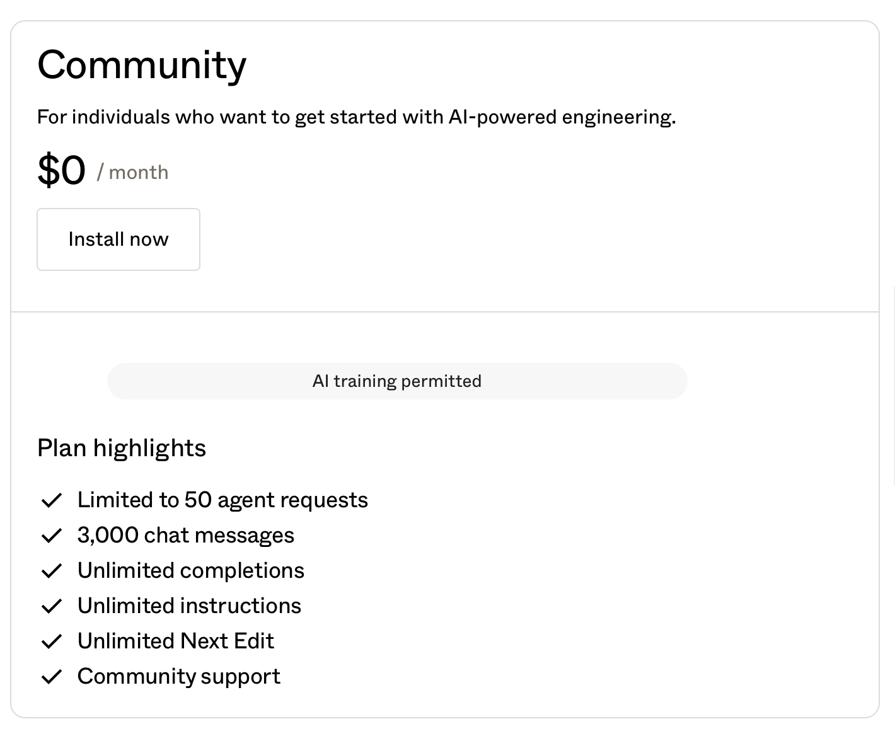The width and height of the screenshot is (895, 741).
Task: Click the Unlimited Next Edit feature text
Action: click(175, 641)
